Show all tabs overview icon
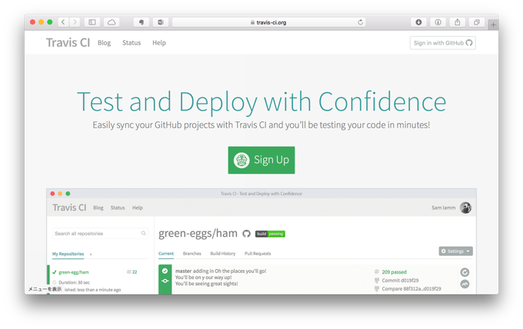The width and height of the screenshot is (523, 329). 477,22
